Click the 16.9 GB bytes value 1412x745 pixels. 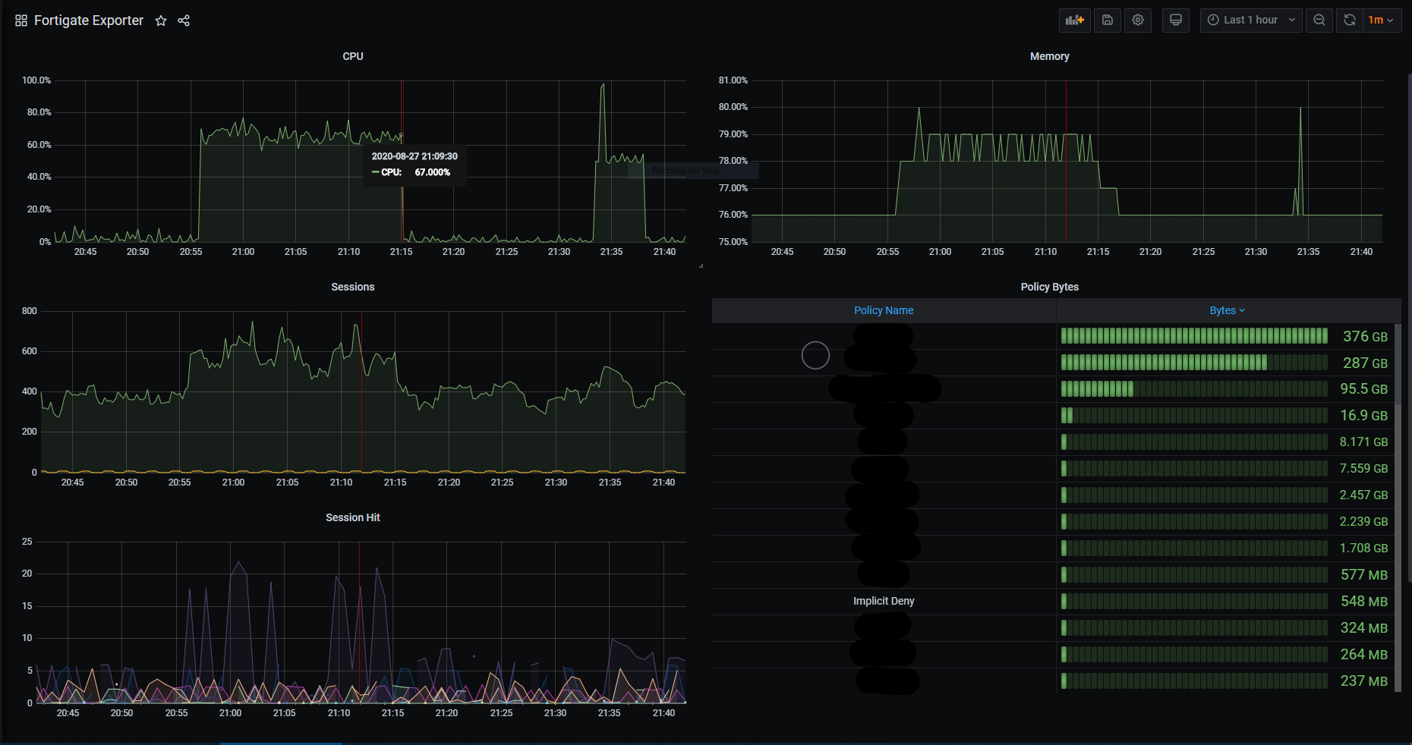(x=1363, y=416)
